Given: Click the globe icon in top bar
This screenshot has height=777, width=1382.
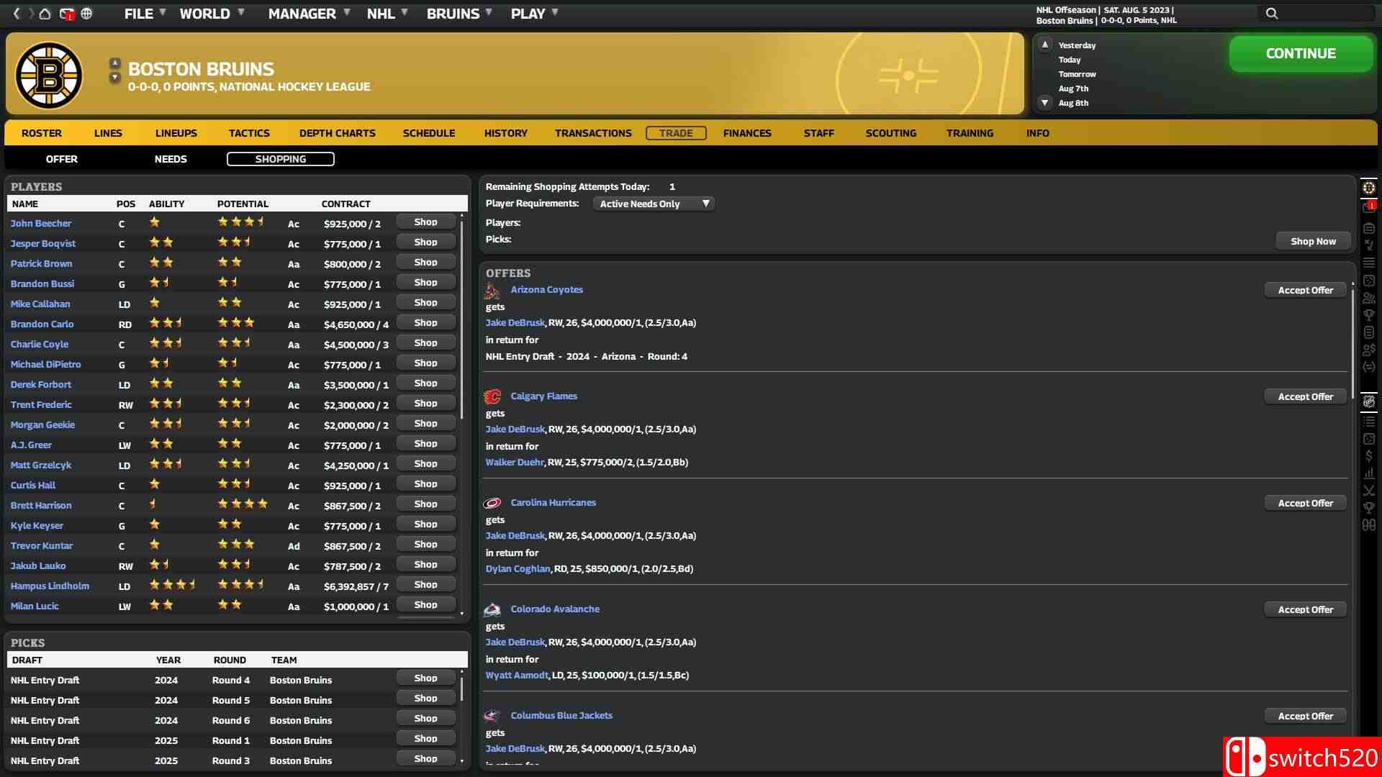Looking at the screenshot, I should (86, 14).
